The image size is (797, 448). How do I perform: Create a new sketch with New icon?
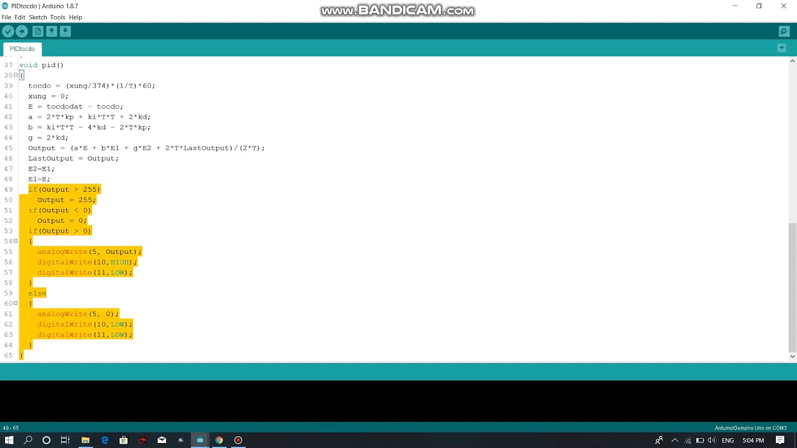tap(38, 31)
